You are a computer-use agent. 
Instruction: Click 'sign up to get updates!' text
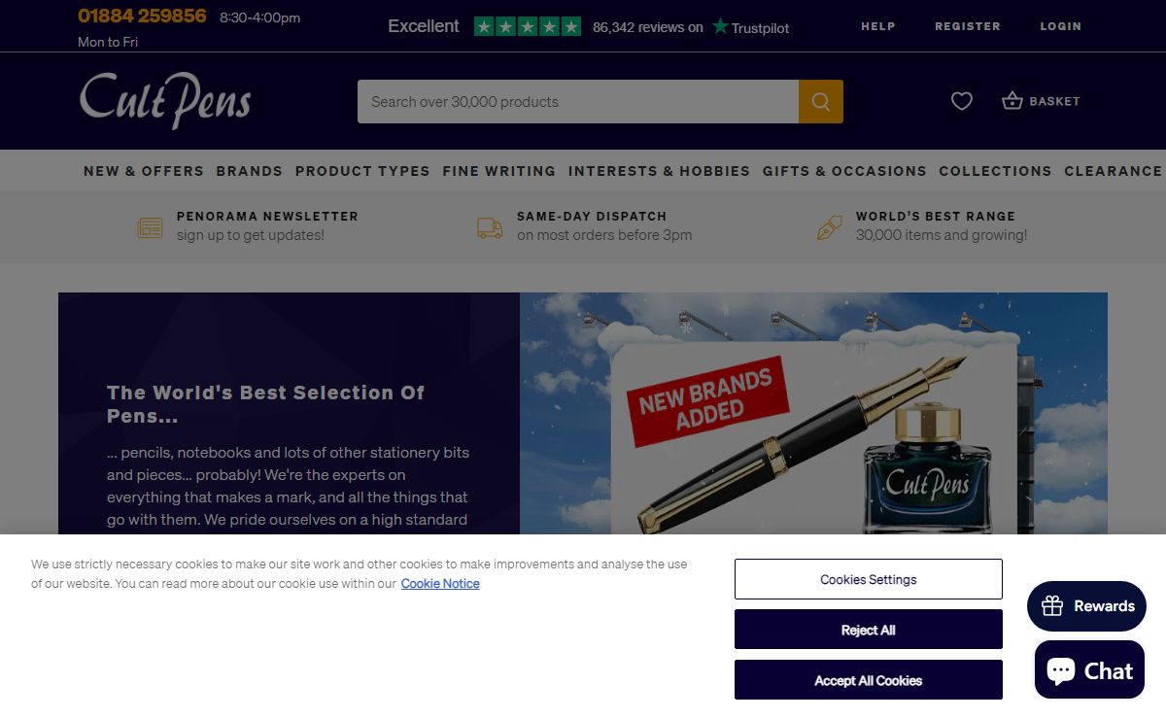point(251,235)
